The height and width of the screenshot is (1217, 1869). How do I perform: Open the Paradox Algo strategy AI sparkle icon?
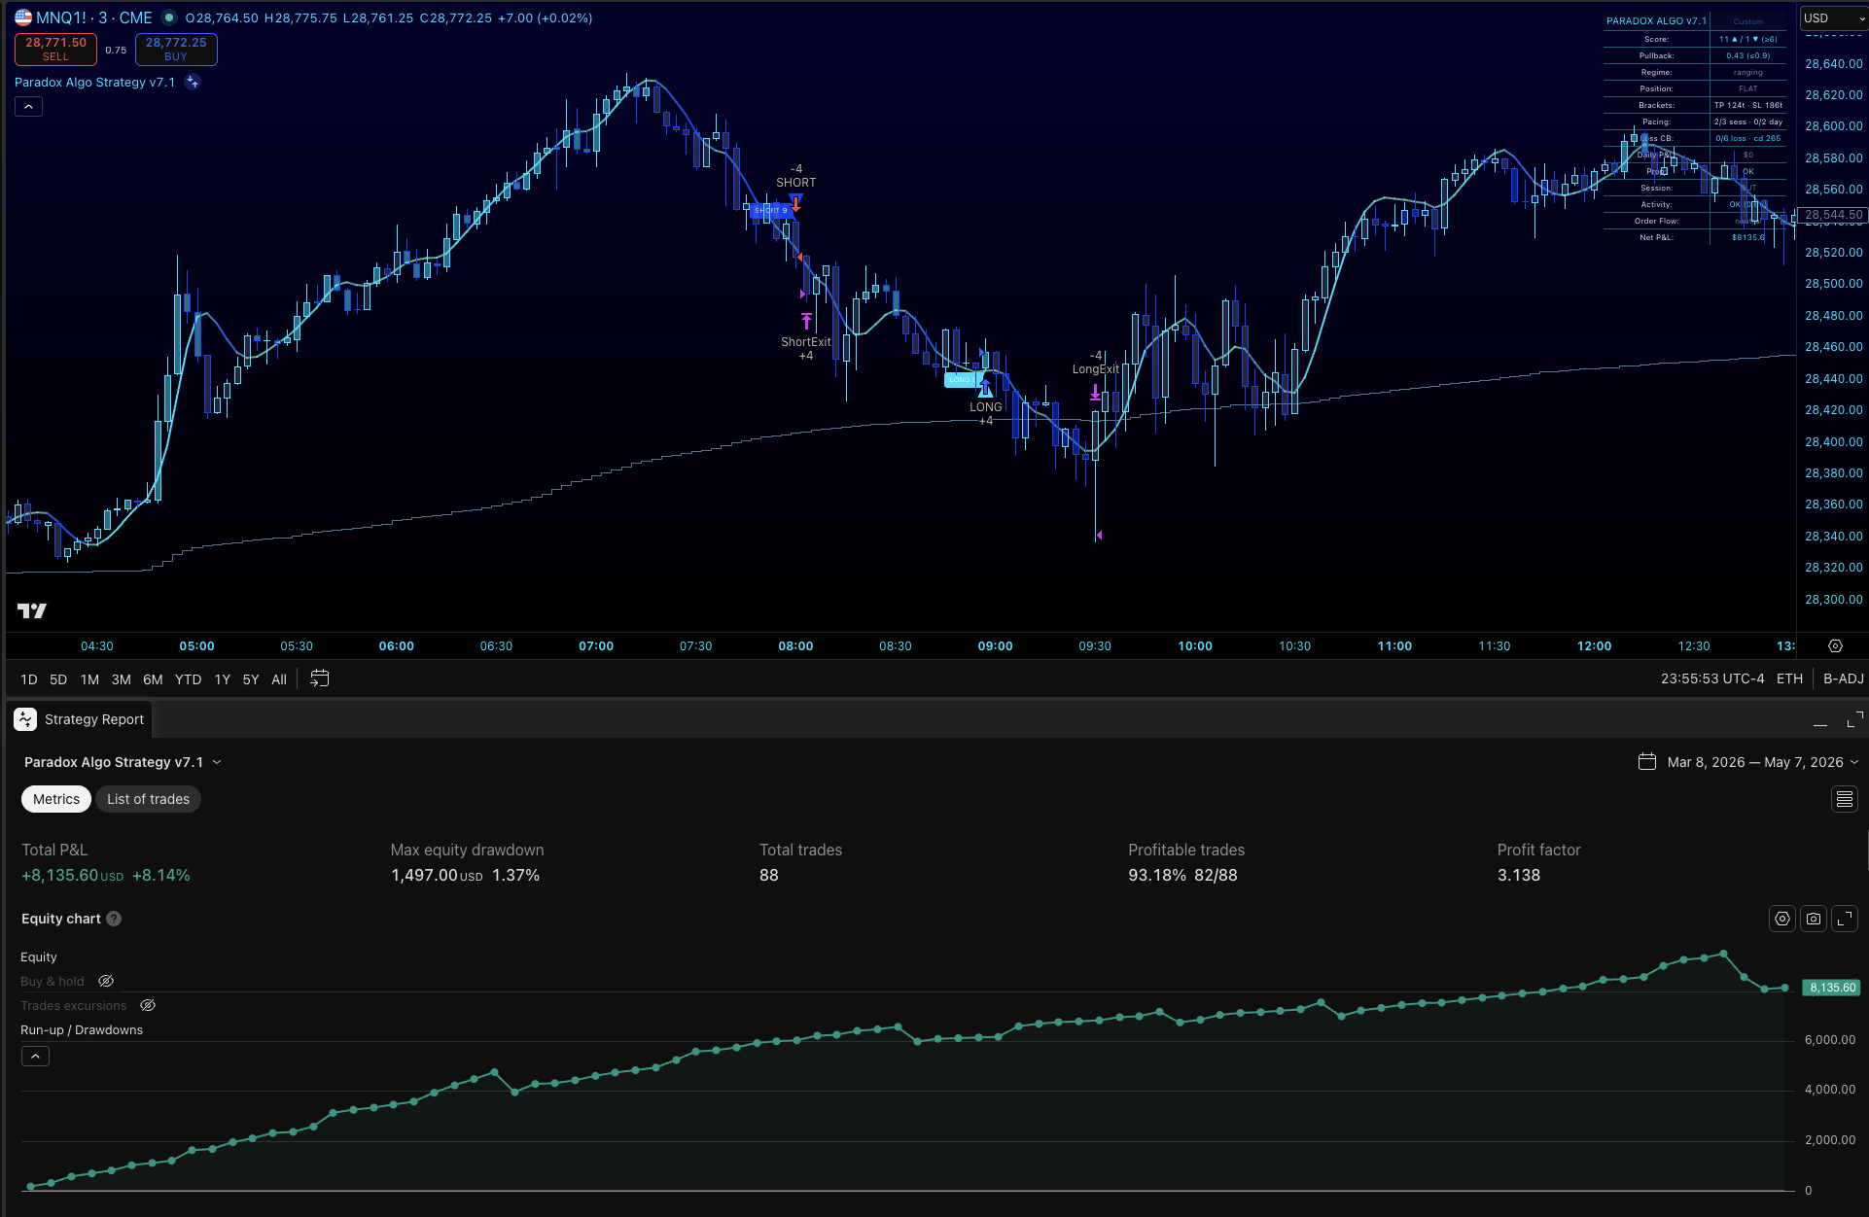pos(193,83)
